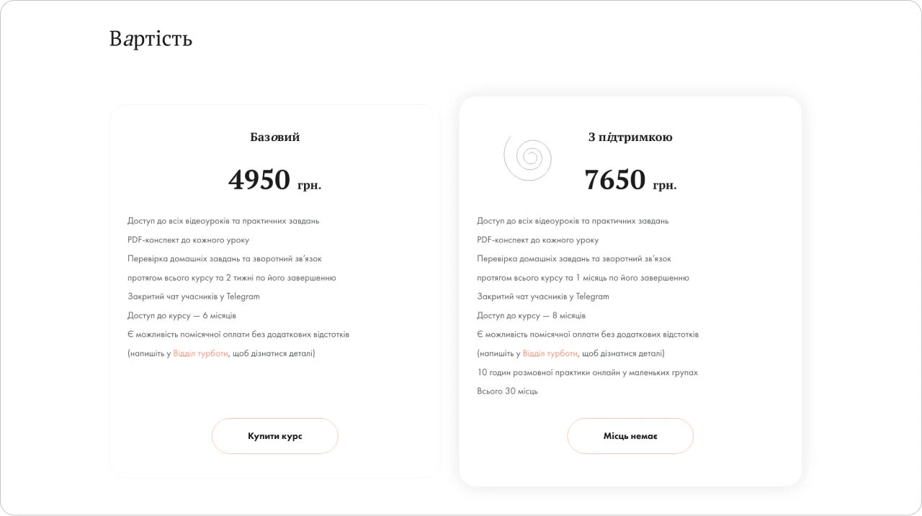Click the spiral decoration icon

coord(528,157)
